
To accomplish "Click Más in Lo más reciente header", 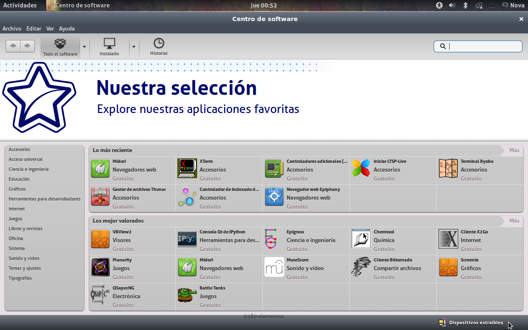I will click(514, 150).
